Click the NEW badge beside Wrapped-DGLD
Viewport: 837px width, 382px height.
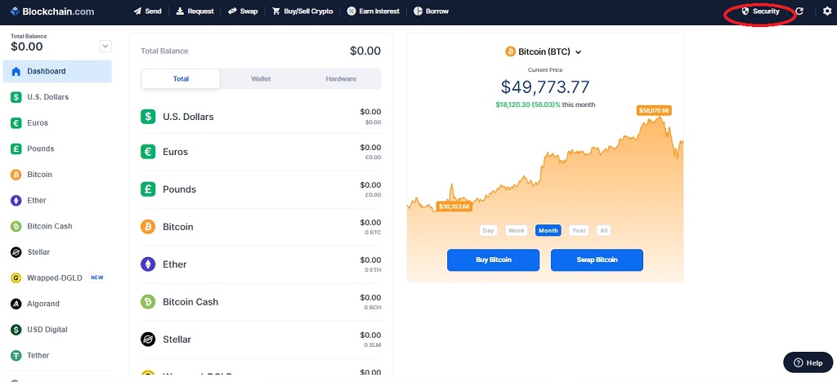click(x=96, y=278)
